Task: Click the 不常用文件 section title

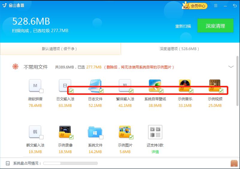Action: tap(36, 67)
